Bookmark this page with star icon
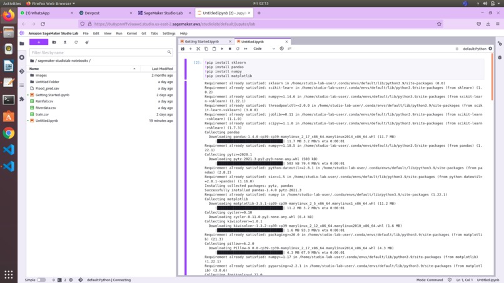Screen dimensions: 504x283 pyautogui.click(x=439, y=24)
